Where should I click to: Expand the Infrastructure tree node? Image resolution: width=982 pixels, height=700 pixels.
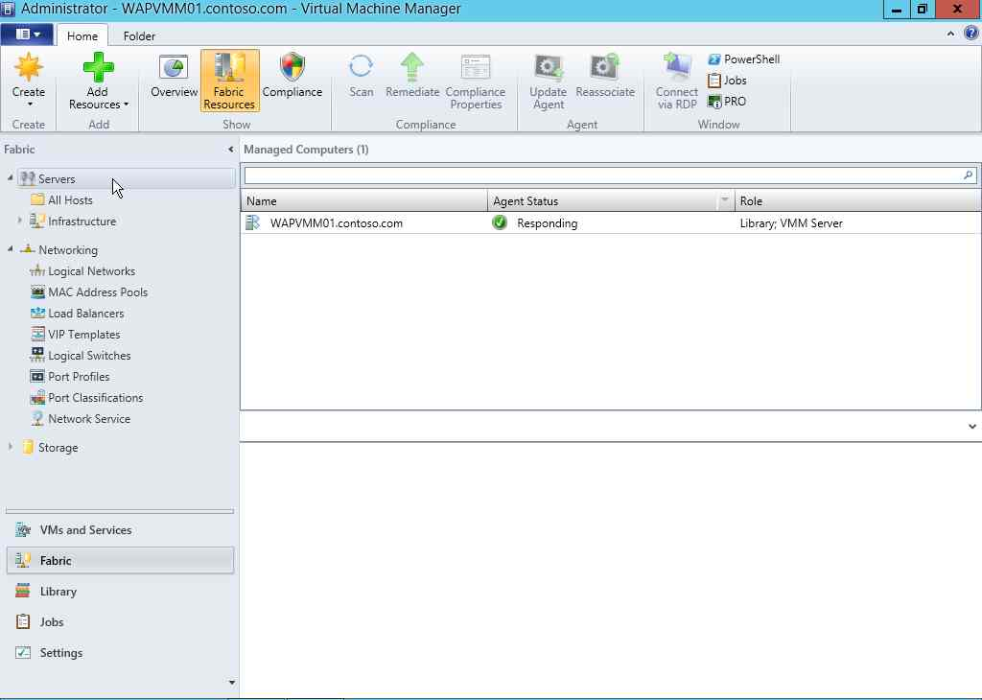[19, 221]
